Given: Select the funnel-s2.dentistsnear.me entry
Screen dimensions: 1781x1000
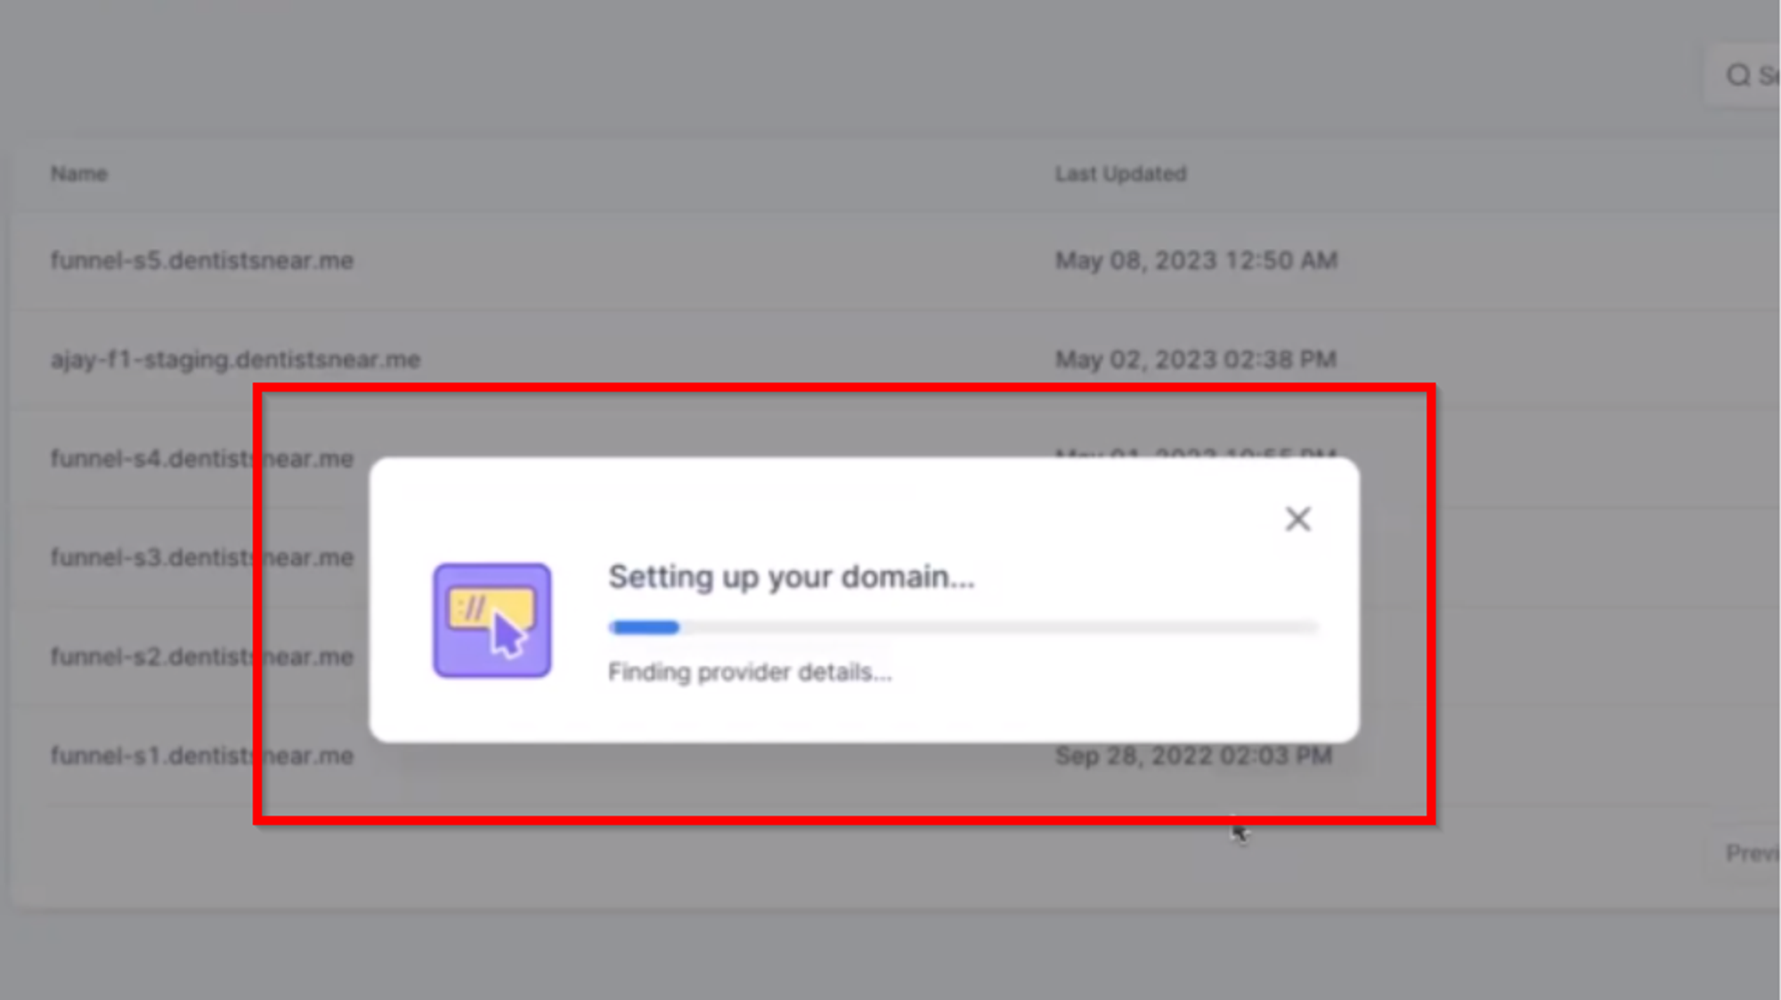Looking at the screenshot, I should pyautogui.click(x=202, y=656).
